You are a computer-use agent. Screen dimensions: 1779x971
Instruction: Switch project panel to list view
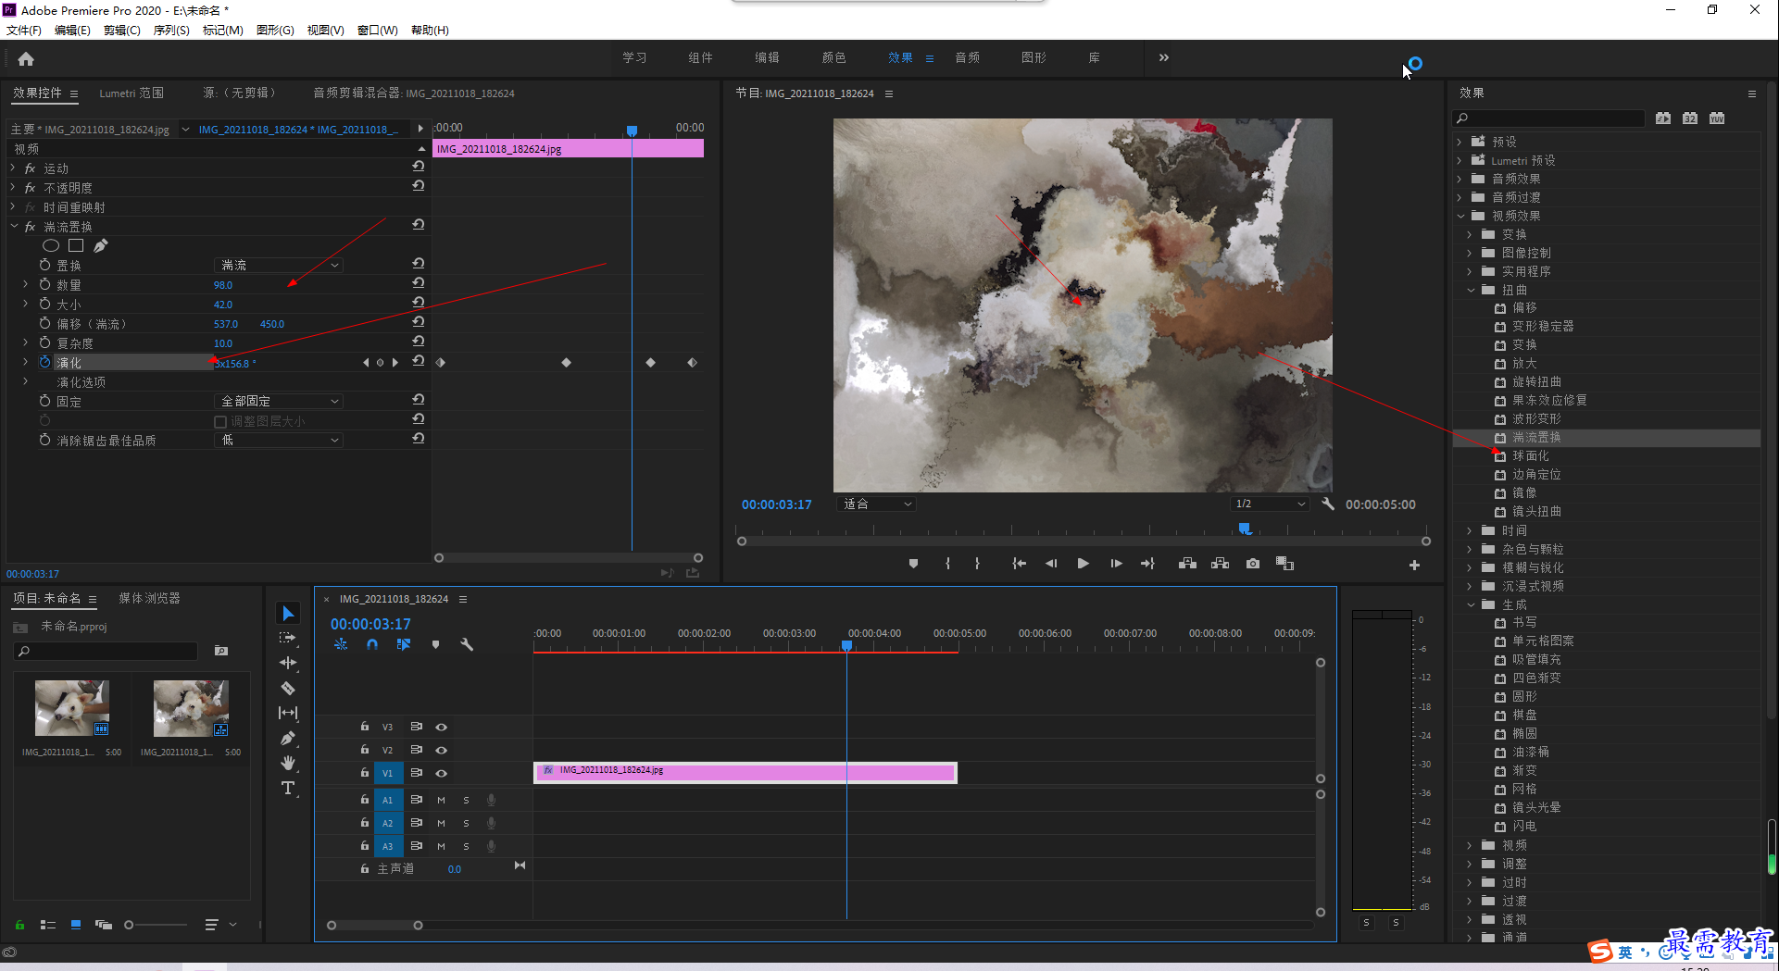tap(48, 924)
